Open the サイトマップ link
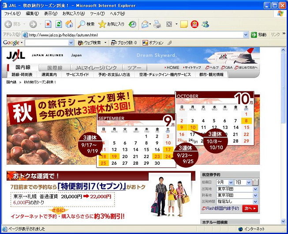 (x=192, y=68)
